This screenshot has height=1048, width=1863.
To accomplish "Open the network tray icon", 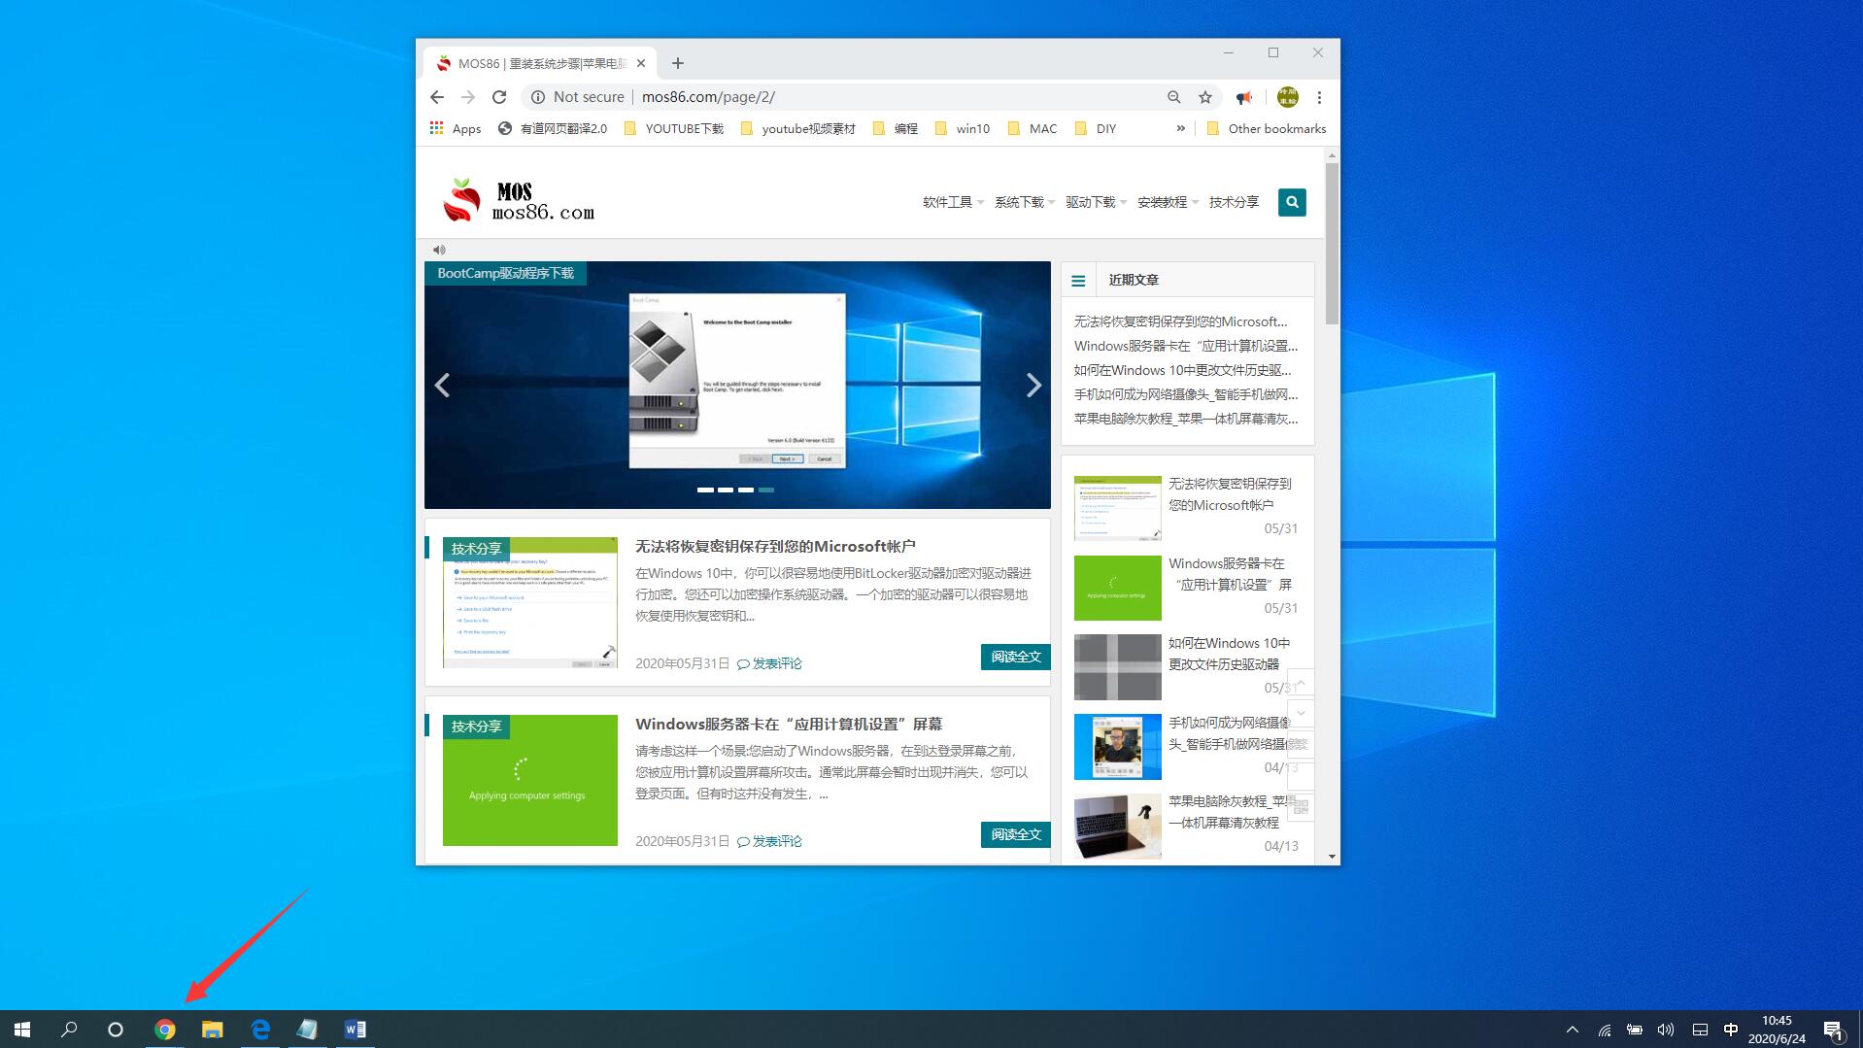I will click(1605, 1030).
